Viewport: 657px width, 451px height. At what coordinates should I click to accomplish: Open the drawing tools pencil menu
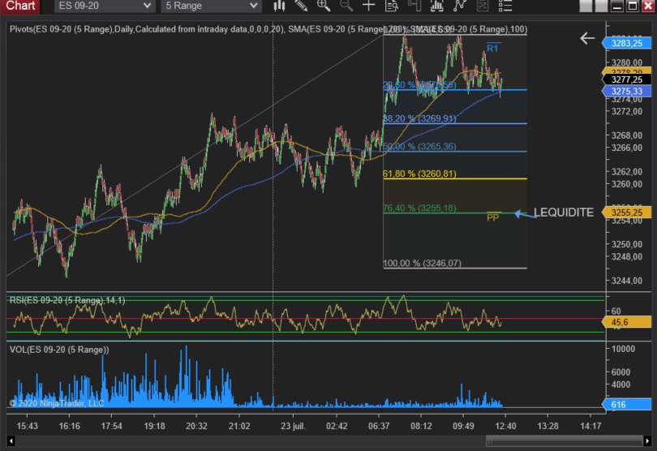[x=302, y=6]
